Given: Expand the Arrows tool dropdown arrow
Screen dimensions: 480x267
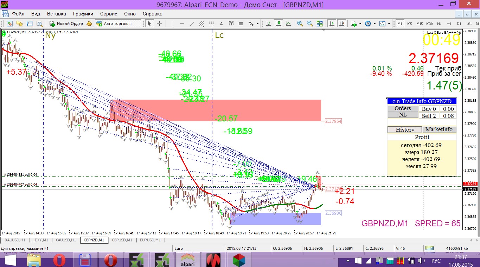Looking at the screenshot, I should (x=257, y=24).
